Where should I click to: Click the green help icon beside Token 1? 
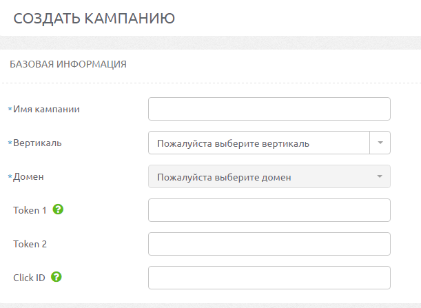[x=58, y=210]
